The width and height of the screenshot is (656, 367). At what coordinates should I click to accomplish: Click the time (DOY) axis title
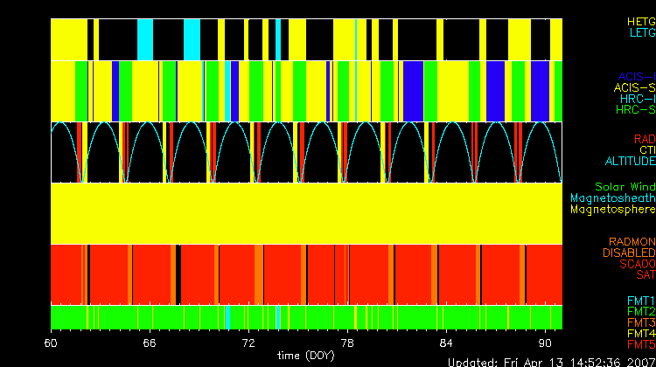(304, 355)
